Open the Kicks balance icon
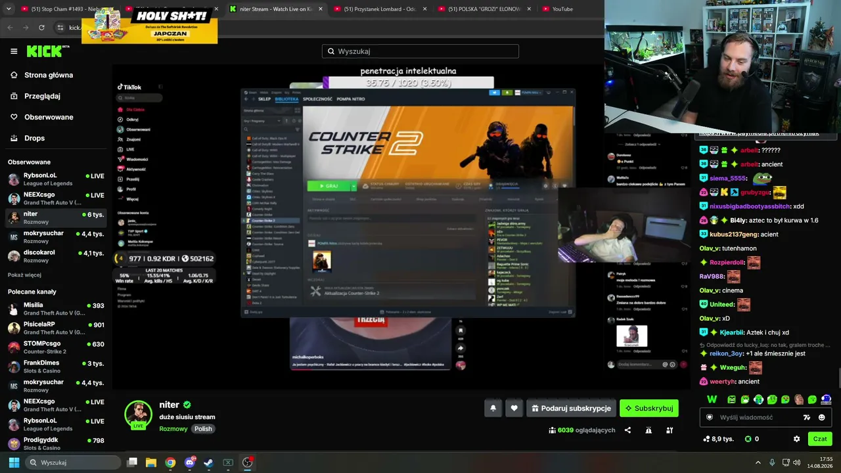The height and width of the screenshot is (473, 841). click(x=748, y=439)
